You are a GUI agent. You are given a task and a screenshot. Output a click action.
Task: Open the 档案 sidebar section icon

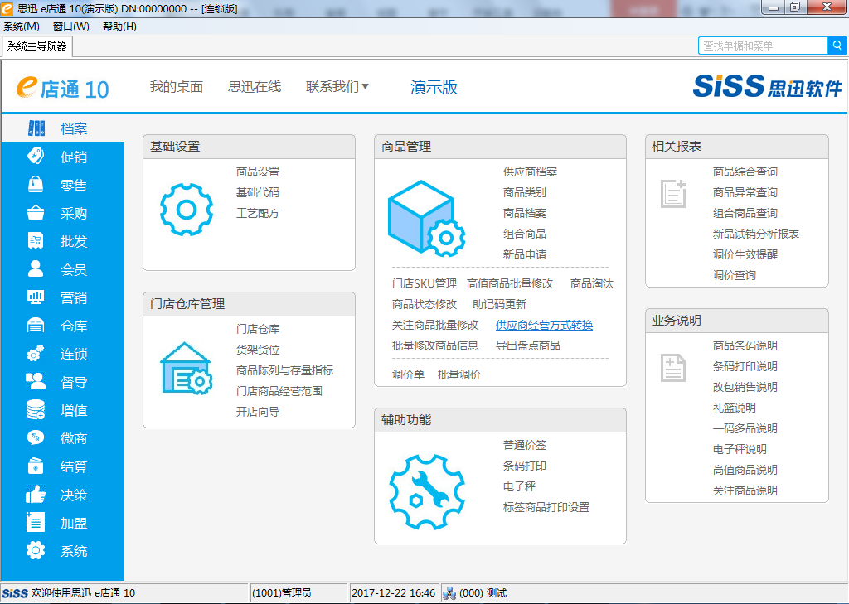36,128
